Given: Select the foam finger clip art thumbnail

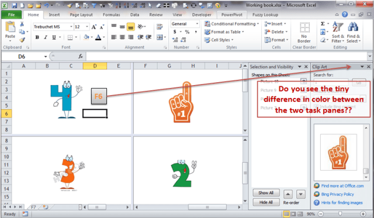Looking at the screenshot, I should point(338,152).
